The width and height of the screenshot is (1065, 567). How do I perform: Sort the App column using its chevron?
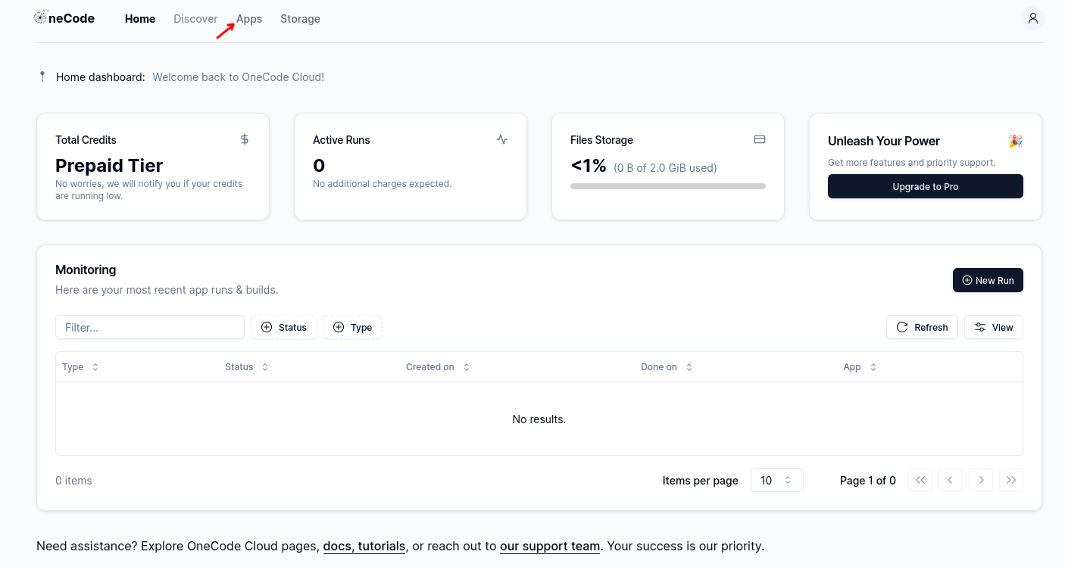click(x=872, y=366)
